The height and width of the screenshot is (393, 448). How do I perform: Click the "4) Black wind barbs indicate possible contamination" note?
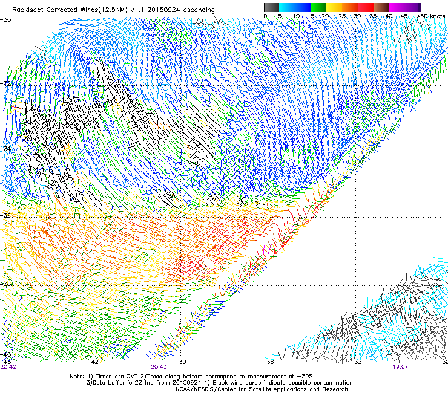tap(278, 383)
